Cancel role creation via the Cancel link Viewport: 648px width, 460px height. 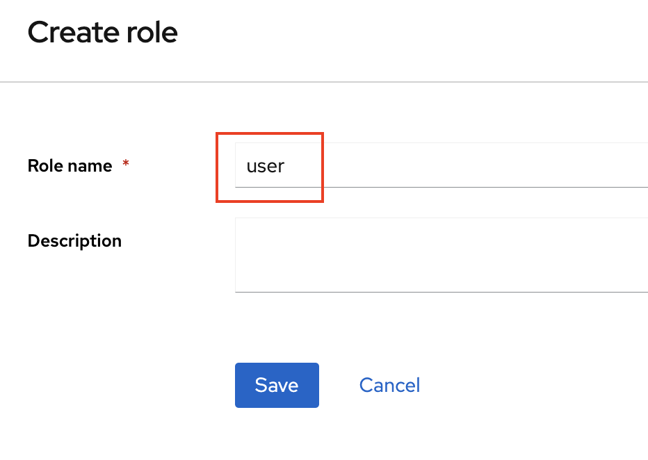(x=389, y=385)
